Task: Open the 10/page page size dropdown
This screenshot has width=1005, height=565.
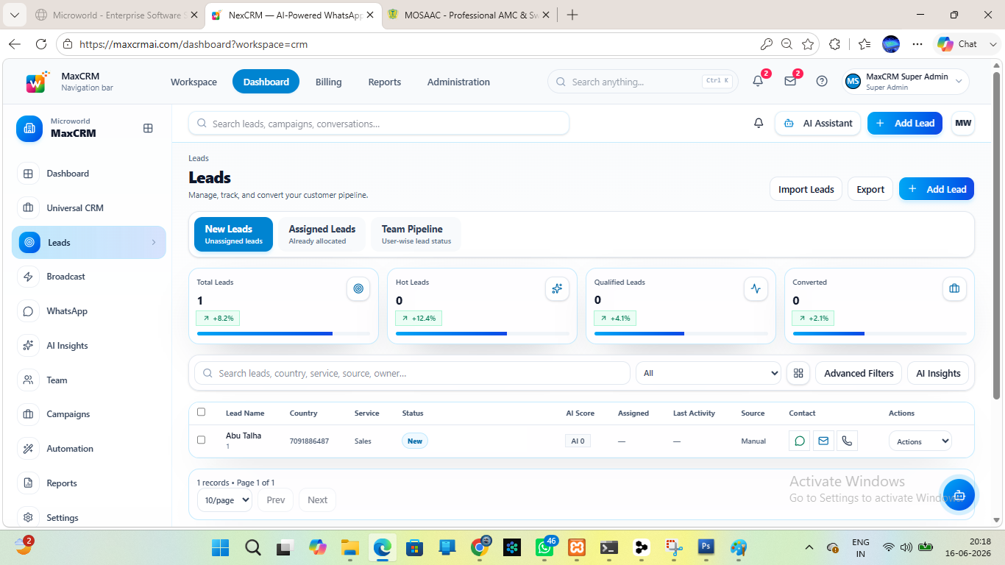Action: coord(224,500)
